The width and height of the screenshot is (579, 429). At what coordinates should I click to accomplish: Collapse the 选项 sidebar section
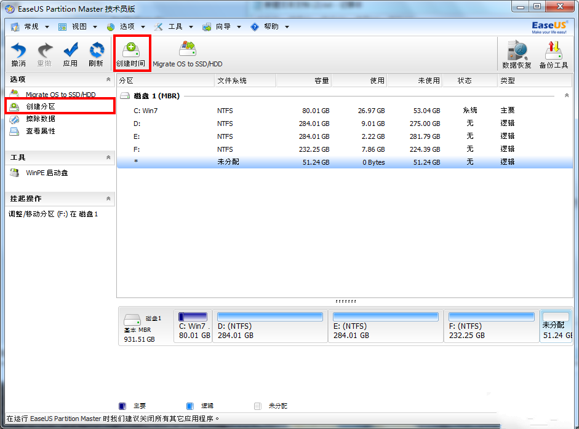tap(108, 79)
